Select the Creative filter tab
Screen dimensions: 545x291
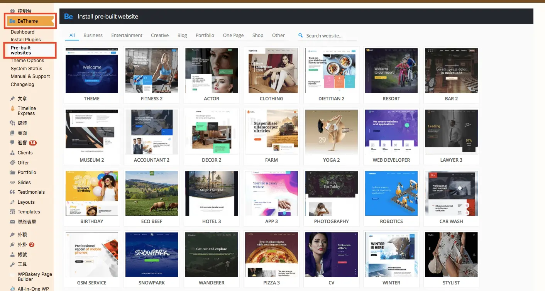point(160,36)
